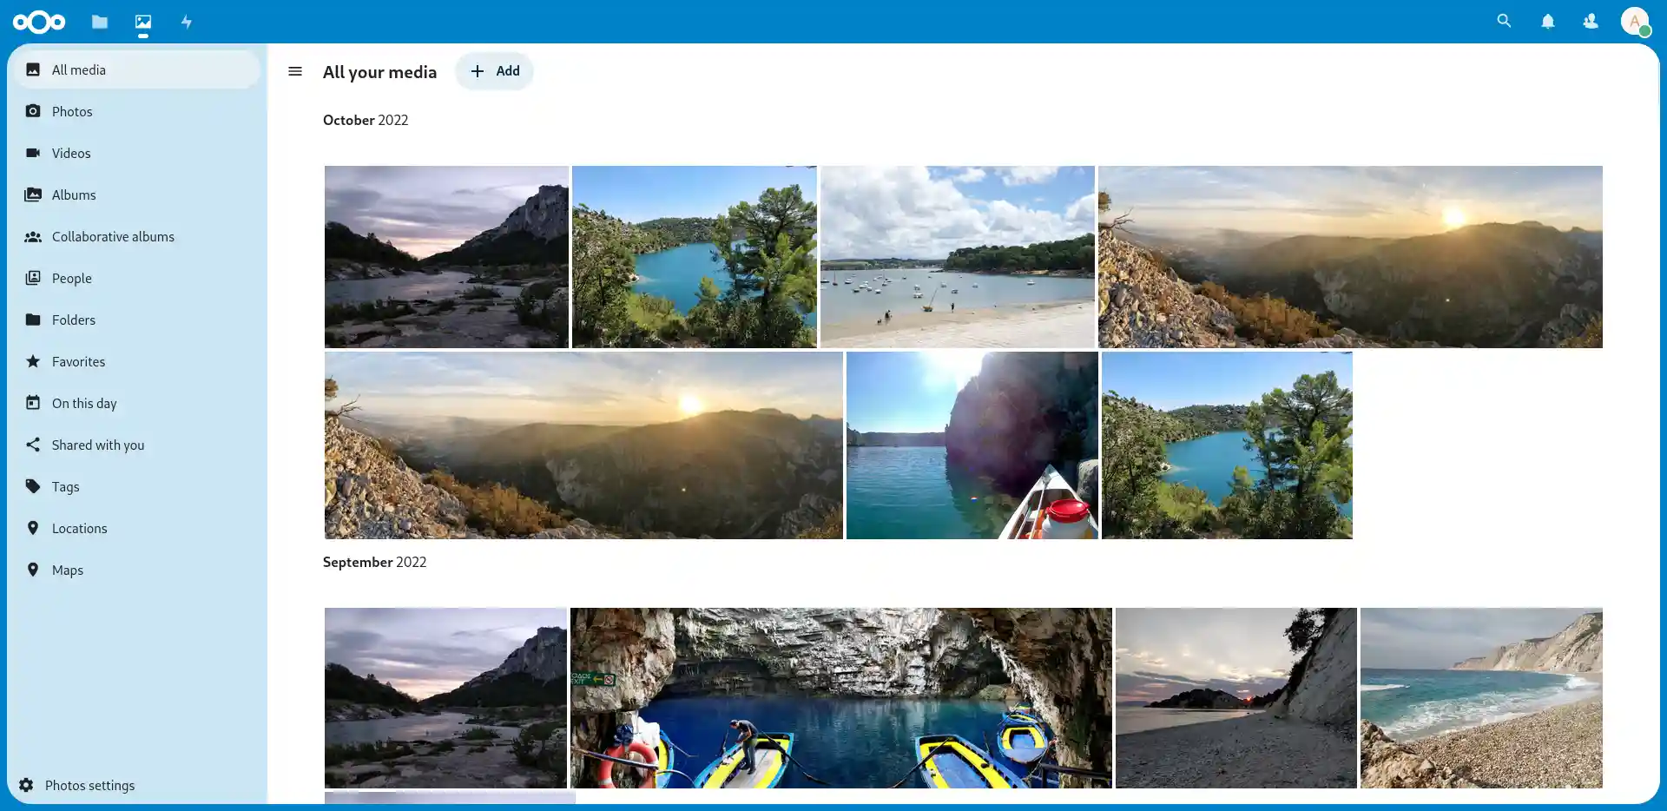The width and height of the screenshot is (1667, 811).
Task: Open Collaborative albums
Action: click(x=113, y=236)
